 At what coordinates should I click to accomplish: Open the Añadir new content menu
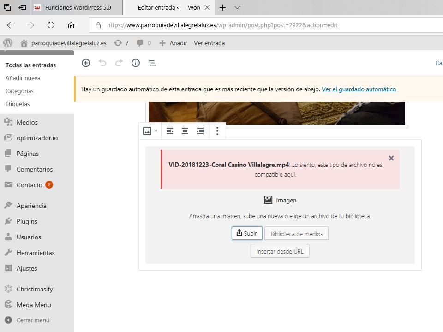[173, 43]
